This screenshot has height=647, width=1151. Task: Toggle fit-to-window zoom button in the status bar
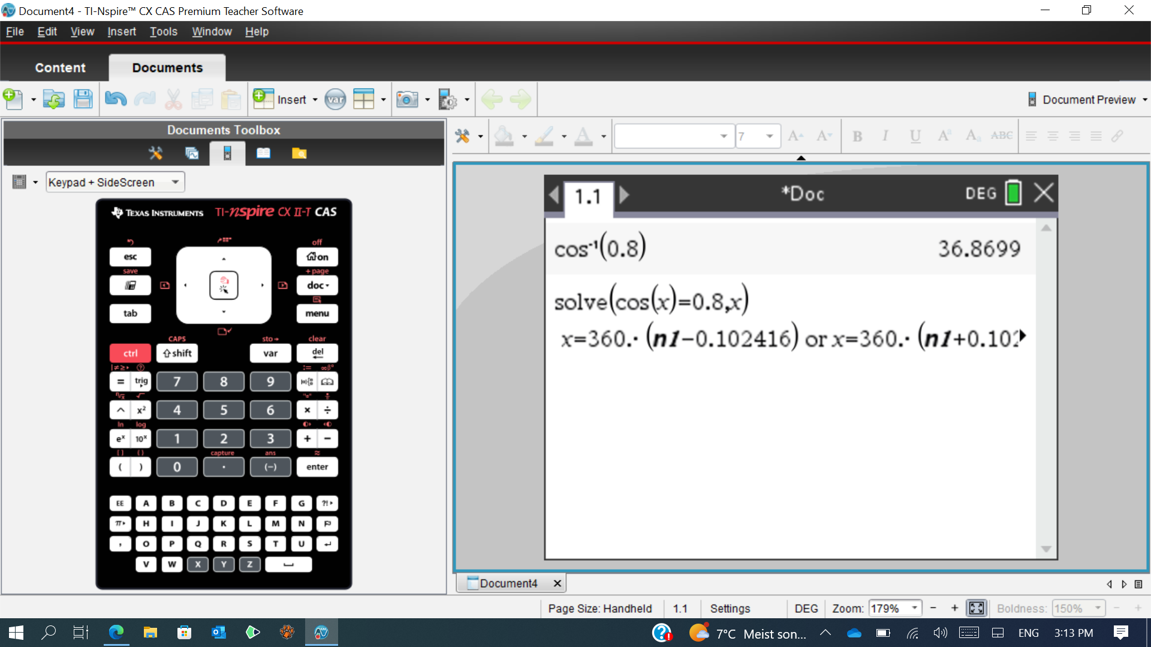pos(976,608)
